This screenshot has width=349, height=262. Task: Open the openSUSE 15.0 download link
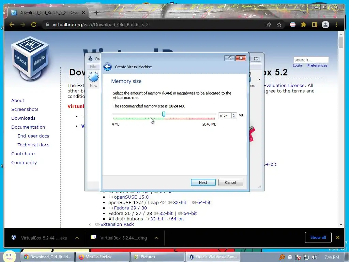[131, 197]
